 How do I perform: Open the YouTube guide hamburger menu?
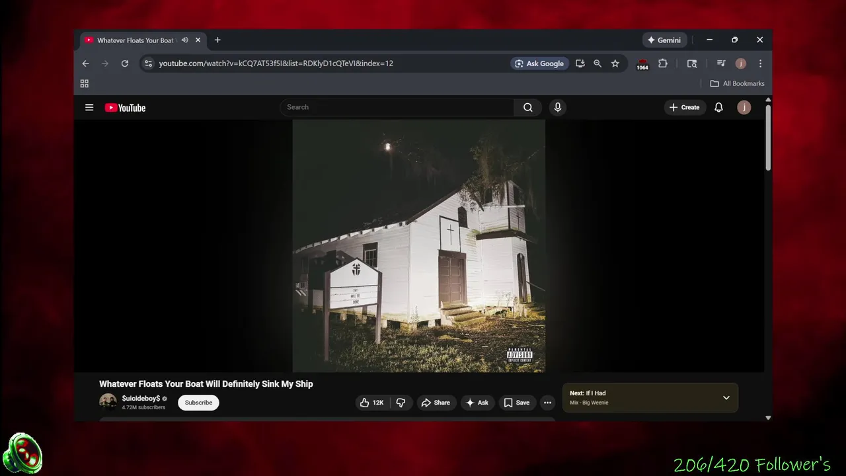tap(89, 108)
